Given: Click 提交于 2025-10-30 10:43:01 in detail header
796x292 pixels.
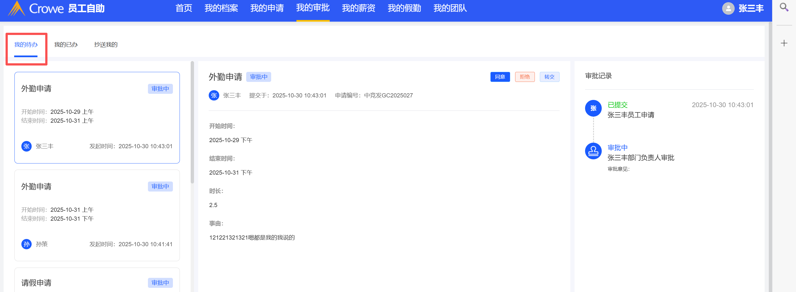Looking at the screenshot, I should tap(288, 95).
